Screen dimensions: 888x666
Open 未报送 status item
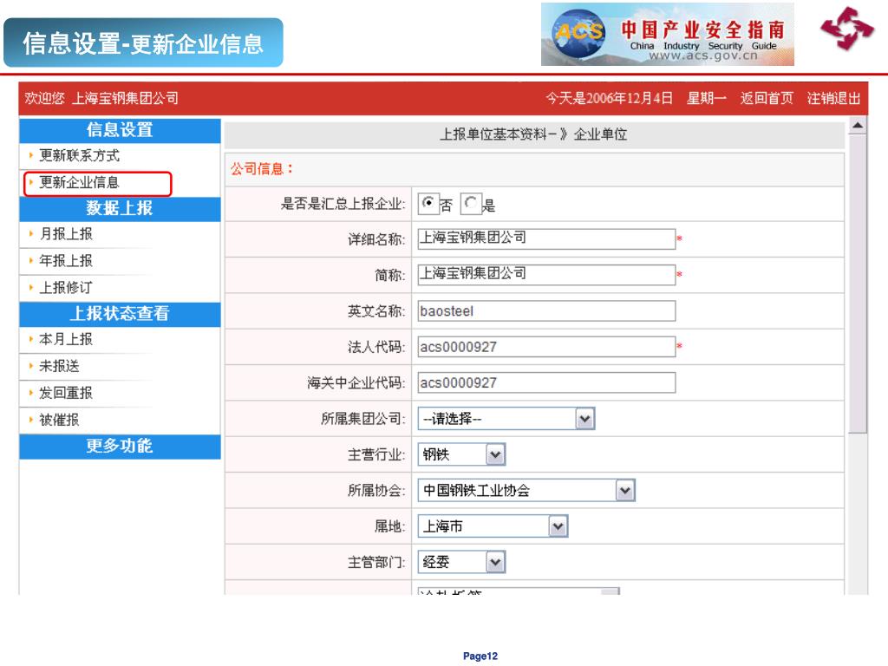(x=59, y=366)
